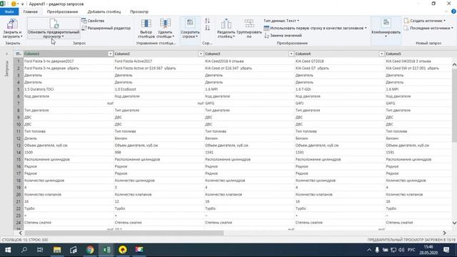
Task: Use first row as headers button
Action: [315, 28]
